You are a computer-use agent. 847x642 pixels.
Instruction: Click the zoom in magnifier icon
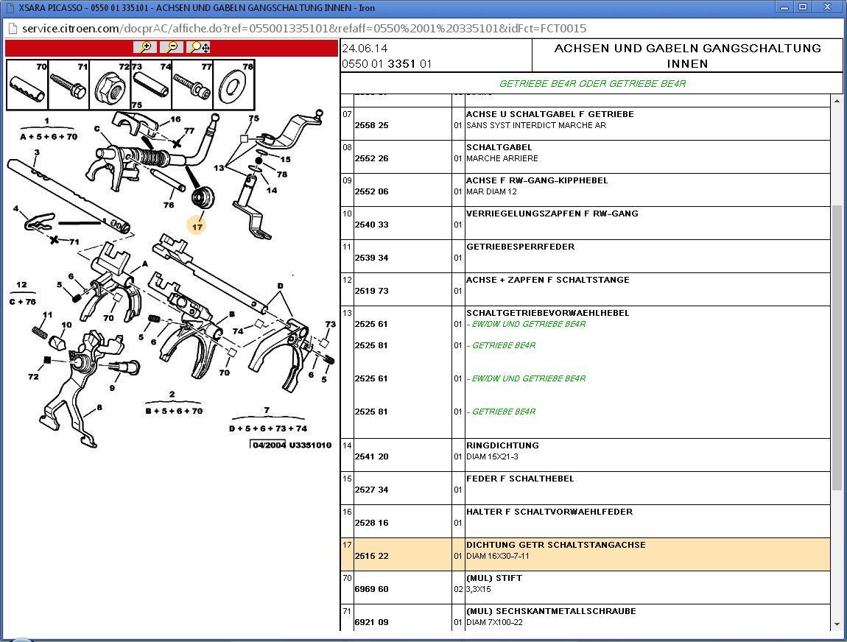145,48
